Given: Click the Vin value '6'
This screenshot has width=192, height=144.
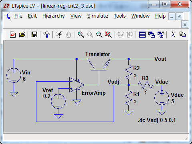Looking at the screenshot, I should point(24,79).
